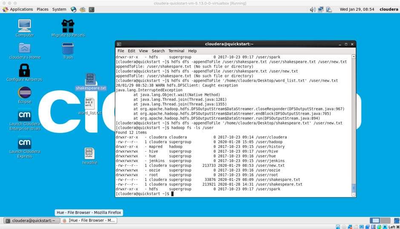Select Launch Cloudera Enterprise (trial) icon
The width and height of the screenshot is (400, 229).
point(25,119)
